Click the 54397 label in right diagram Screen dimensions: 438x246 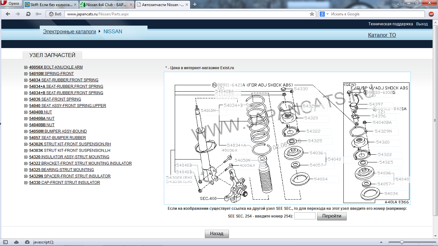coord(376,104)
